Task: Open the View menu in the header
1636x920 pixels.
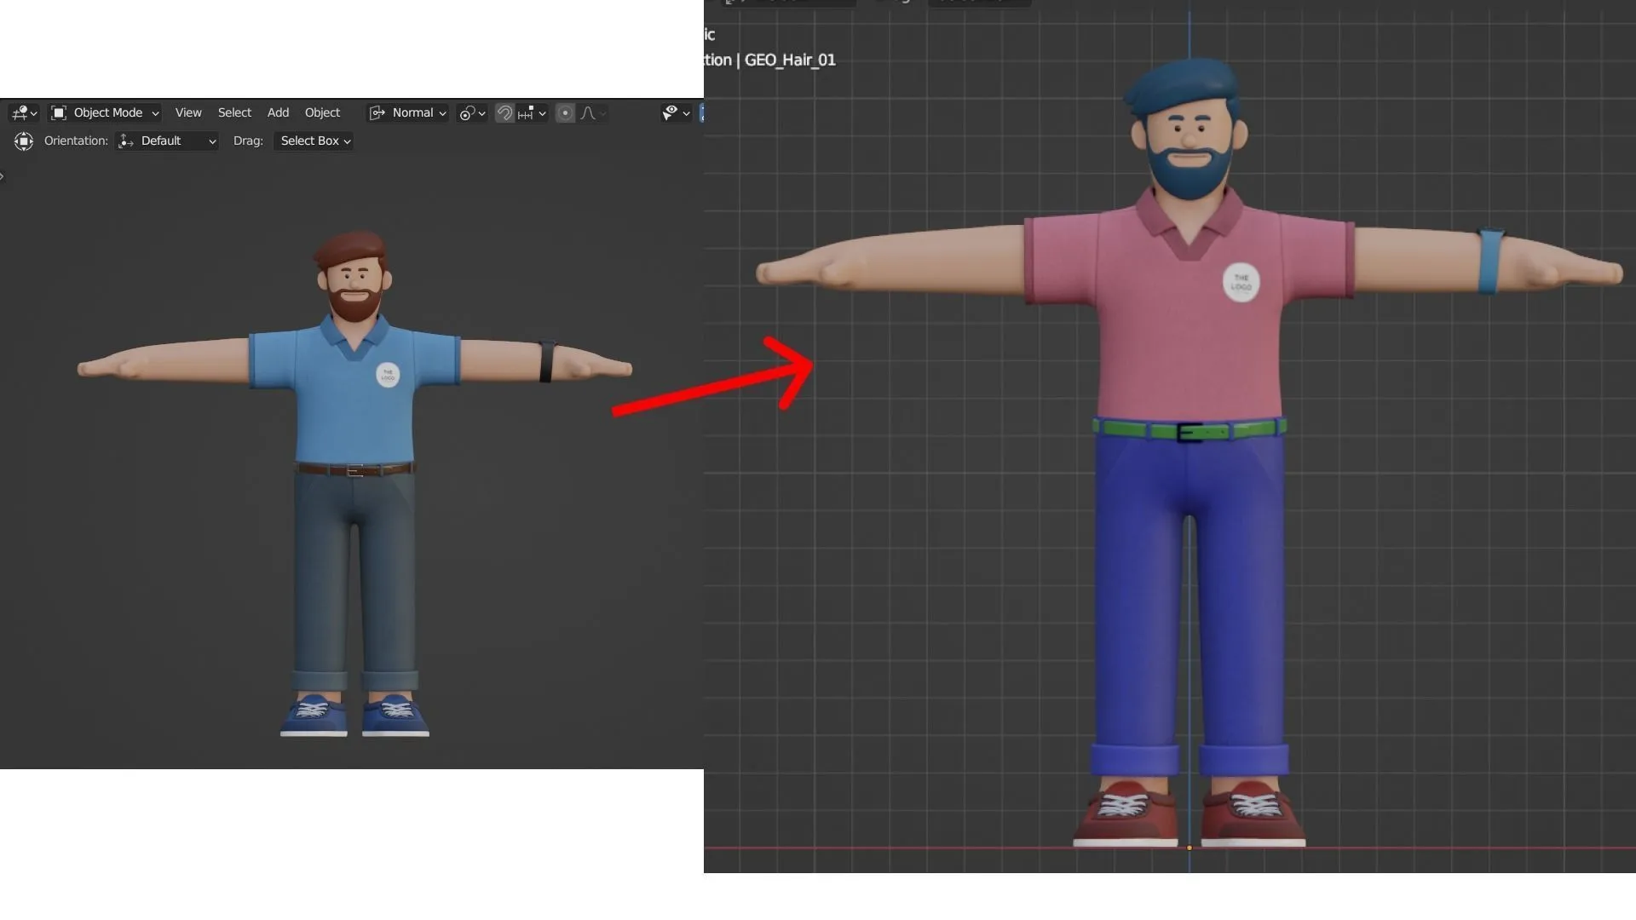Action: [187, 112]
